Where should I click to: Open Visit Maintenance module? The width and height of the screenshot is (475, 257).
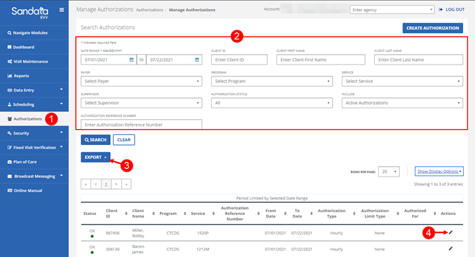(x=34, y=61)
